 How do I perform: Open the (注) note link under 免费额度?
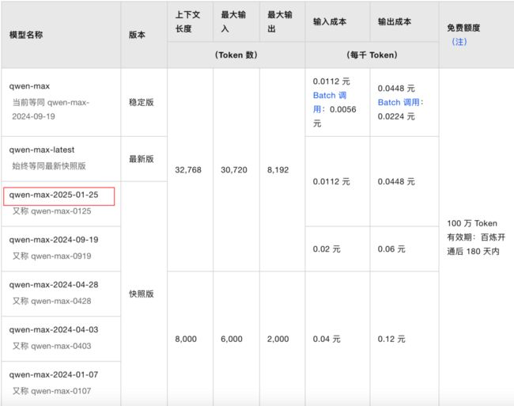pyautogui.click(x=459, y=42)
